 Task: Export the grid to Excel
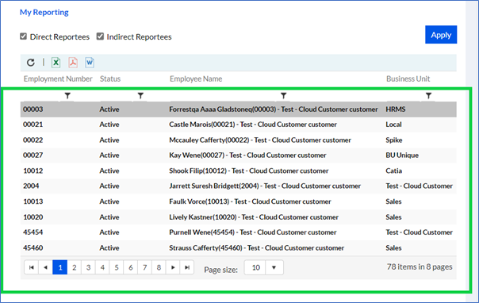point(56,63)
